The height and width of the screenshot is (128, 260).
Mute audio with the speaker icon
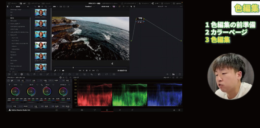tap(63, 71)
